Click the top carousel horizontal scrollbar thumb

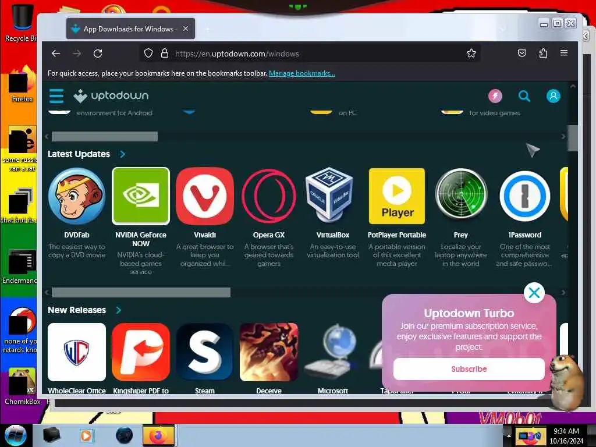click(x=105, y=136)
